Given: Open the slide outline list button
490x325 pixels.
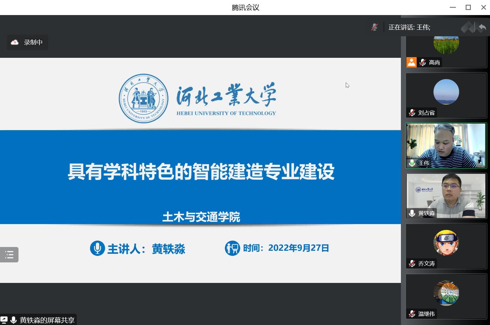Looking at the screenshot, I should point(9,255).
